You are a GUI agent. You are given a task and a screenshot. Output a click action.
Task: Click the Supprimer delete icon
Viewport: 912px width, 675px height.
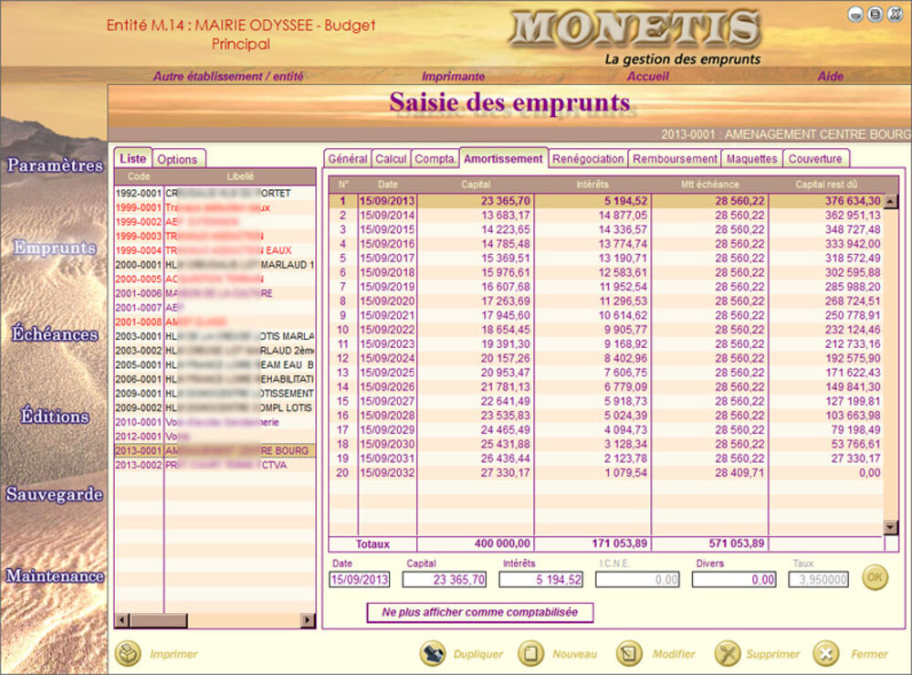tap(727, 653)
